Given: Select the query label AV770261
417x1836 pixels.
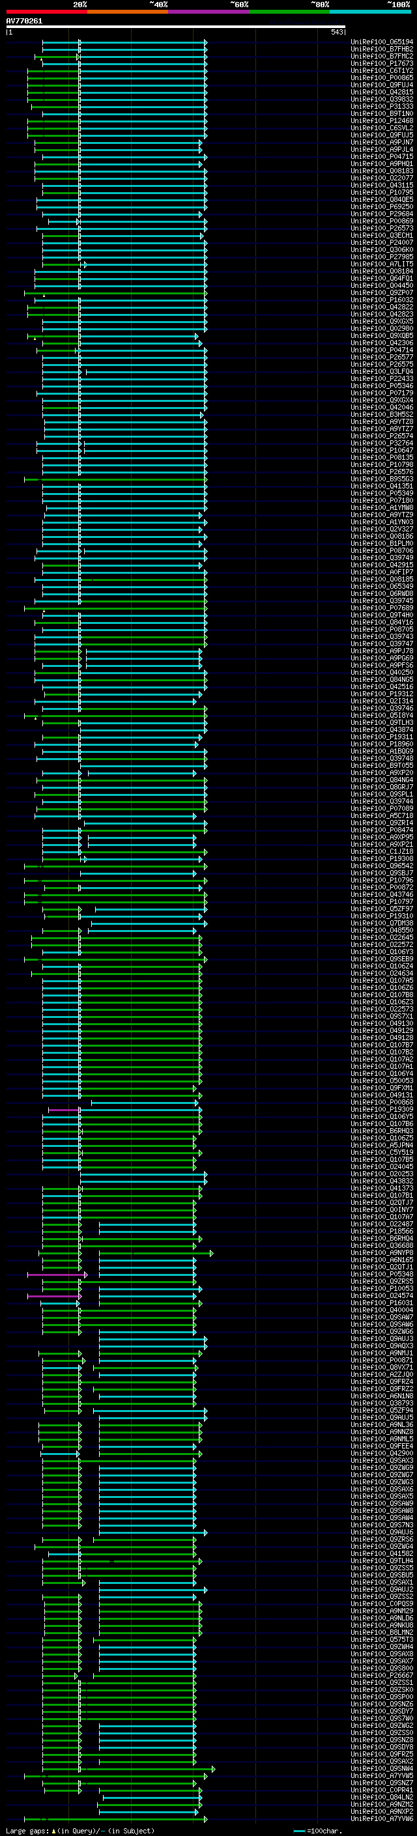Looking at the screenshot, I should click(24, 21).
